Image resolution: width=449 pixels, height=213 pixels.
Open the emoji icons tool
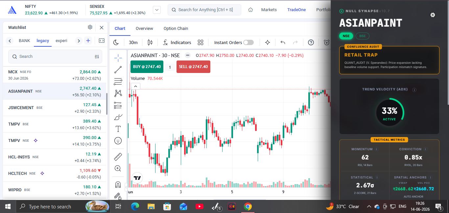(118, 141)
